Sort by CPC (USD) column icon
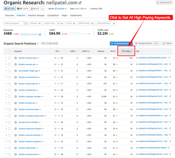Viewport: 175px width, 158px height. point(131,51)
